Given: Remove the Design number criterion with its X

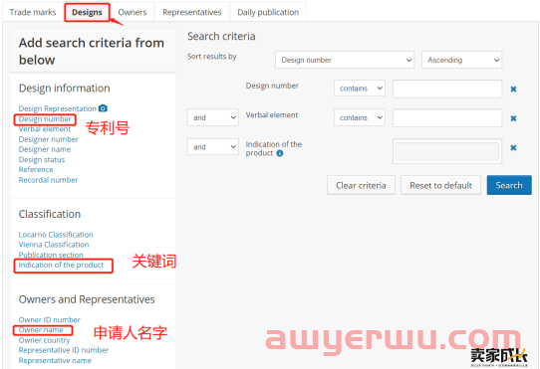Looking at the screenshot, I should coord(513,90).
